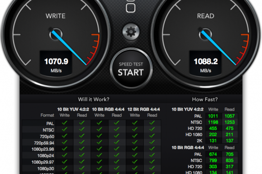
Task: Click the READ gauge label
Action: tap(206, 16)
